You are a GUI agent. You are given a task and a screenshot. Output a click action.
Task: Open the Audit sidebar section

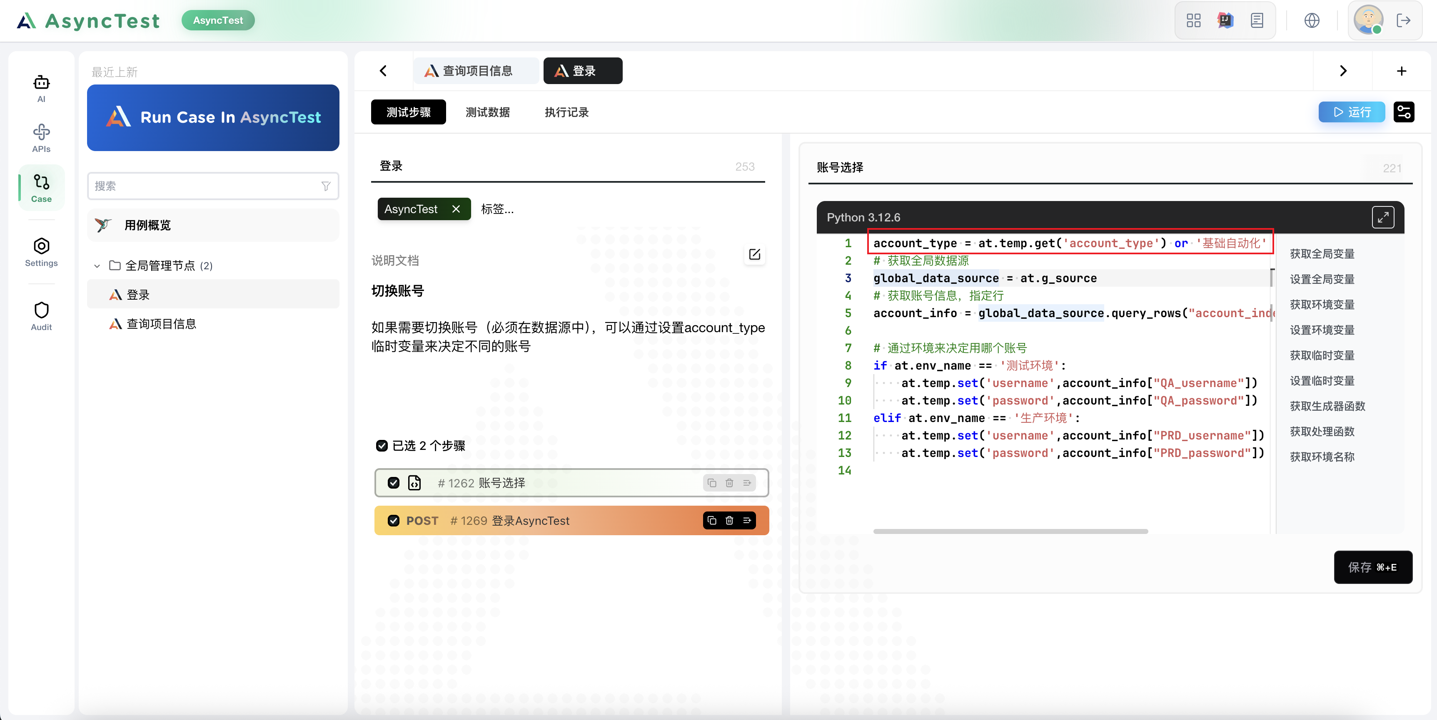pos(41,315)
